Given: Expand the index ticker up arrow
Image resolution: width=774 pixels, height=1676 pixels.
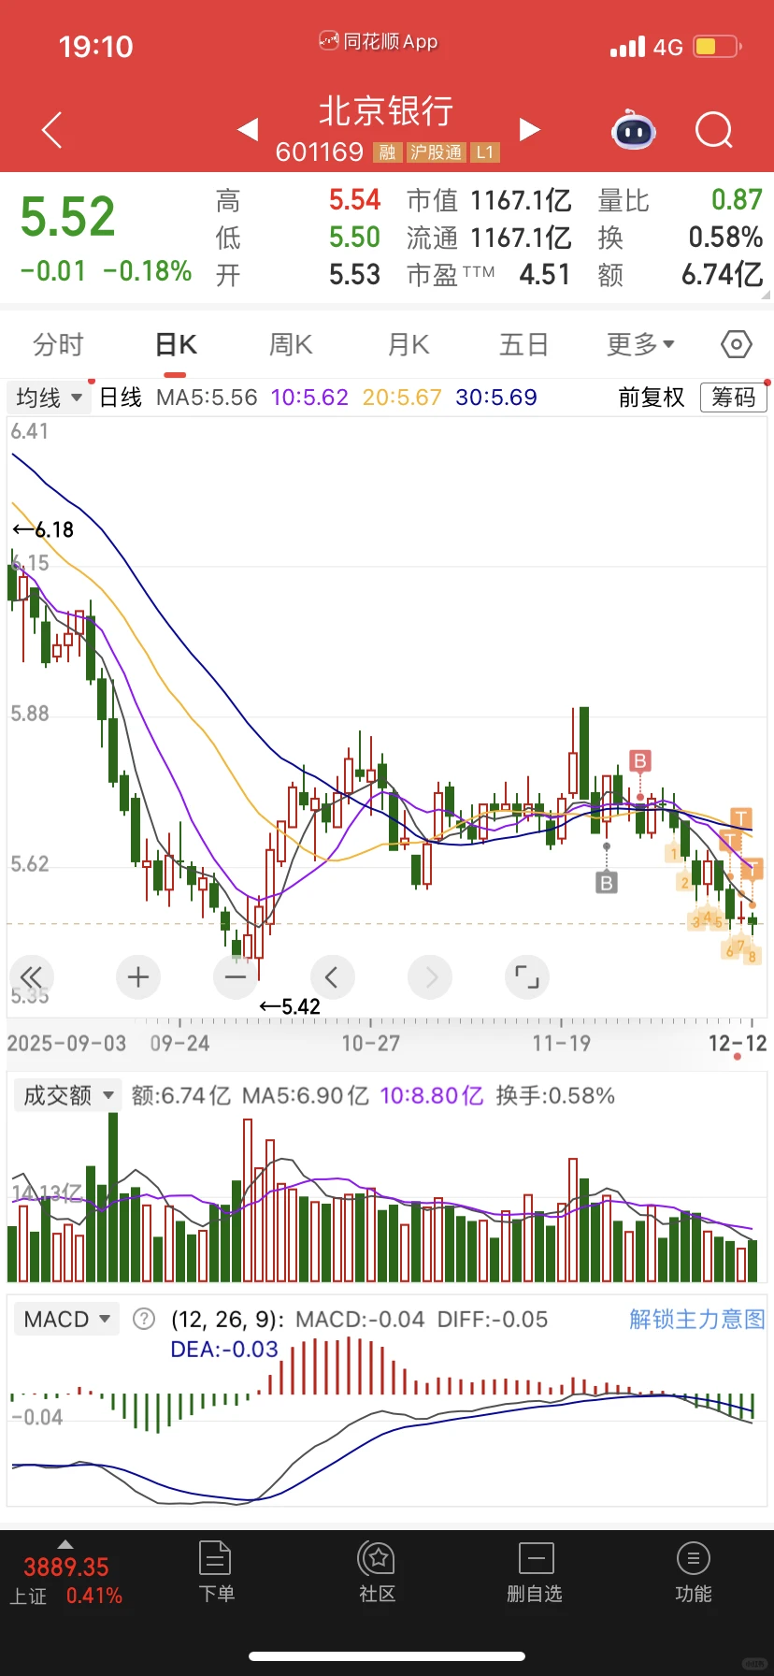Looking at the screenshot, I should pos(65,1543).
